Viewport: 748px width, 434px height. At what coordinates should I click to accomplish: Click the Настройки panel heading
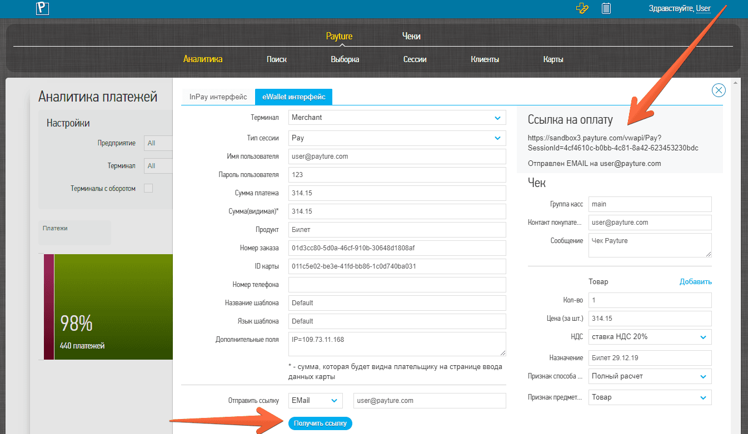[68, 123]
